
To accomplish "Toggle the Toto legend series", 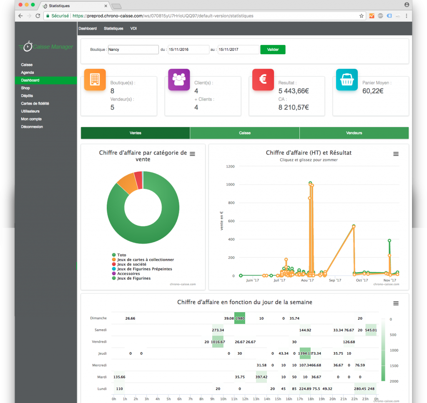I will pos(121,255).
